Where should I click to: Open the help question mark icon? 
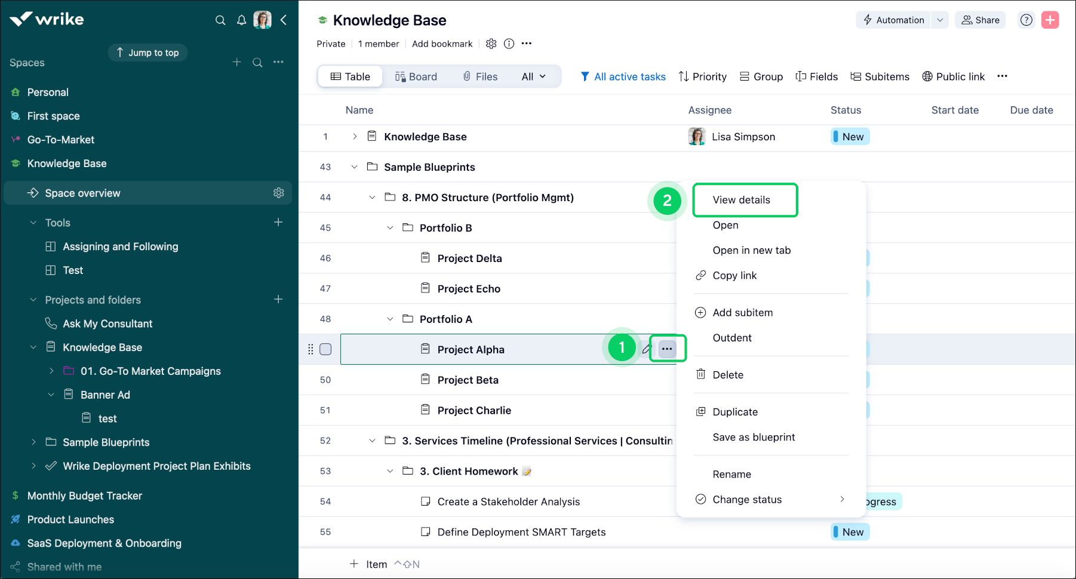click(1026, 20)
